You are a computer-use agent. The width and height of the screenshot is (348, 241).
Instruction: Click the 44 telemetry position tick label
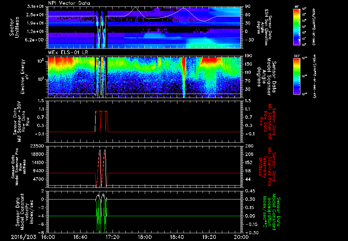pyautogui.click(x=248, y=179)
